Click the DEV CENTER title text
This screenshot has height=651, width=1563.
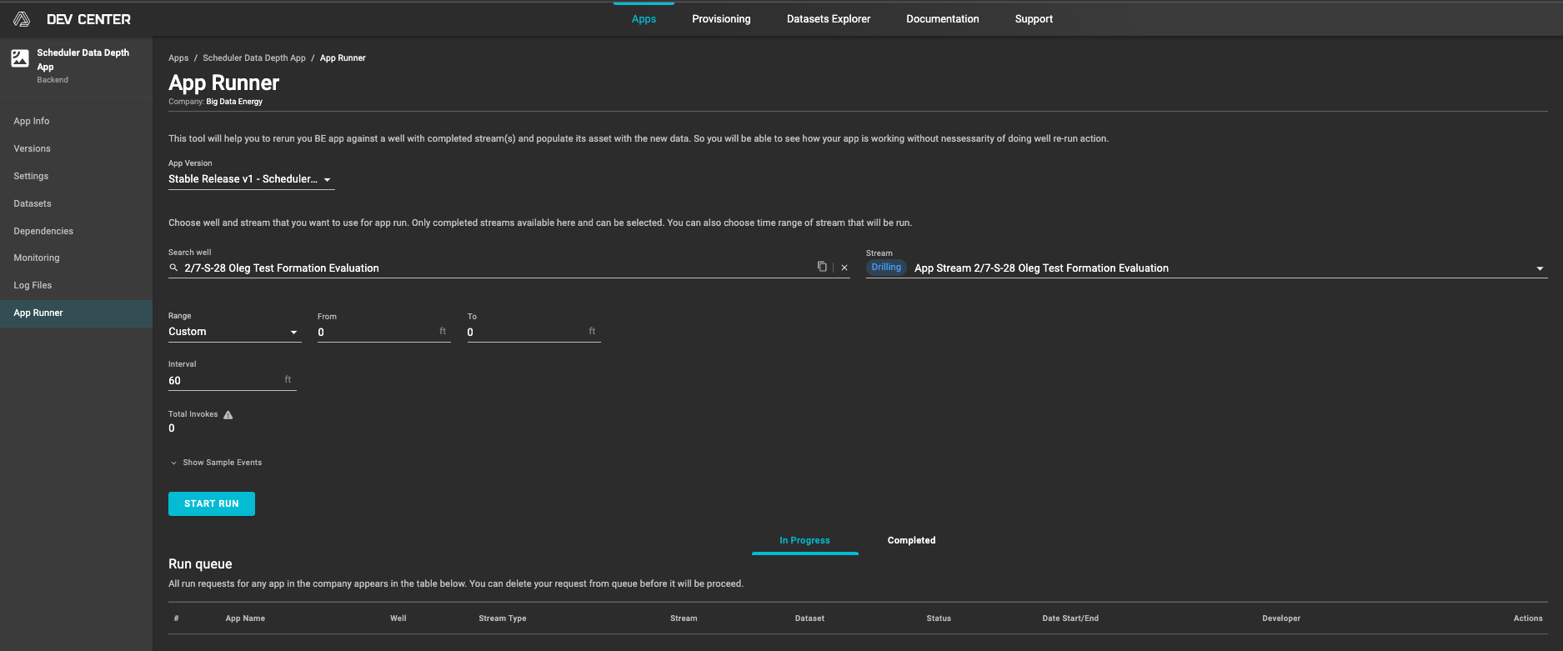[88, 19]
